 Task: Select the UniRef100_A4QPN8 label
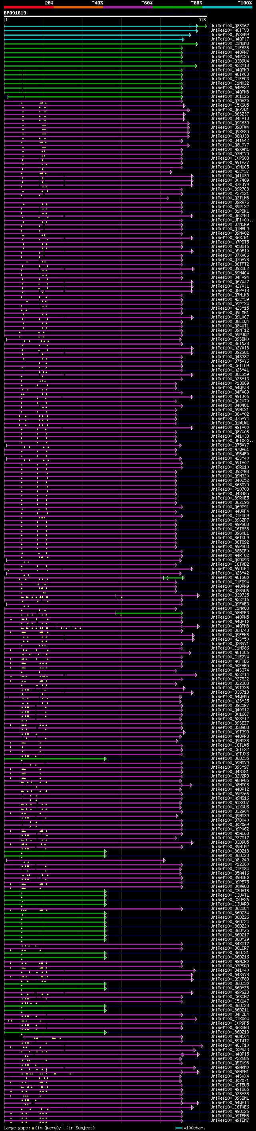click(230, 92)
